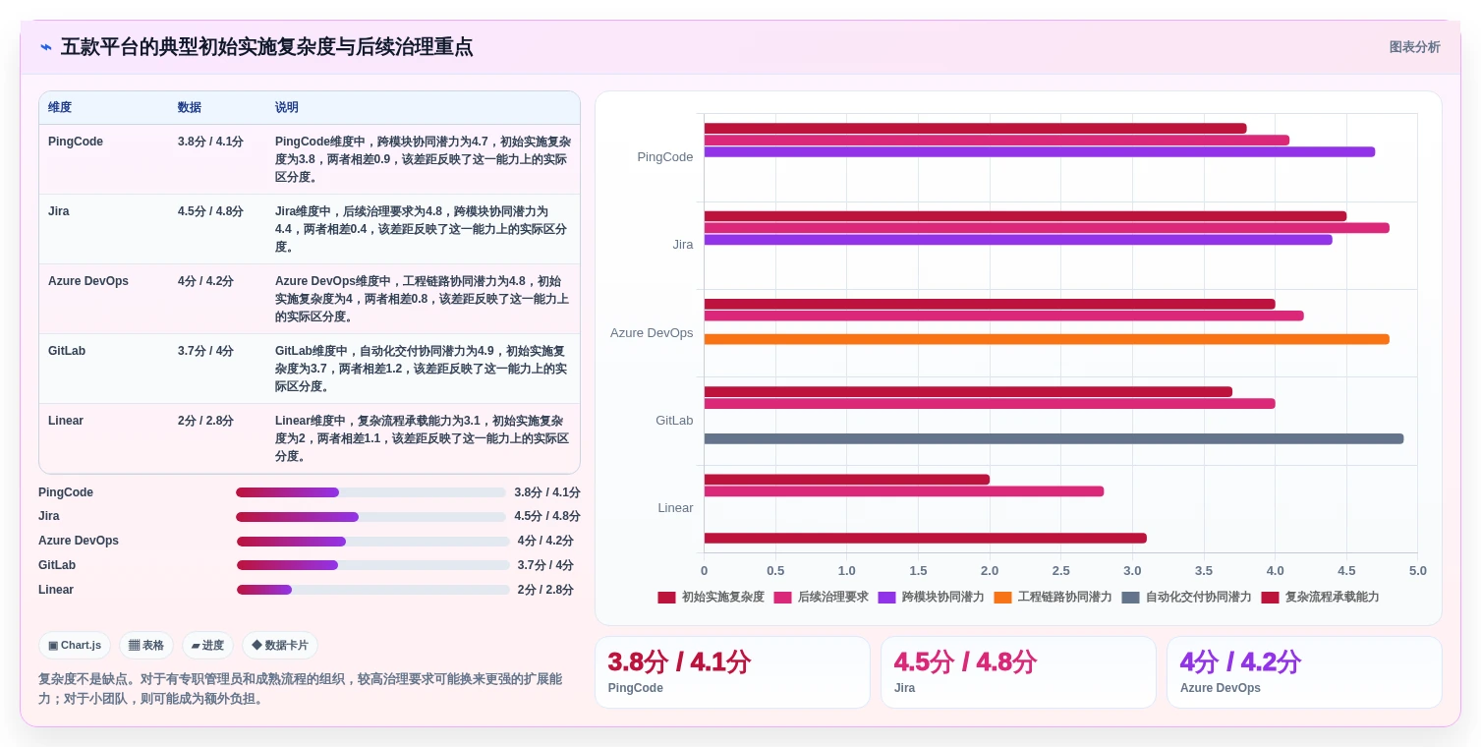Click the footer note about 复杂度不是缺点
1481x747 pixels.
(300, 689)
